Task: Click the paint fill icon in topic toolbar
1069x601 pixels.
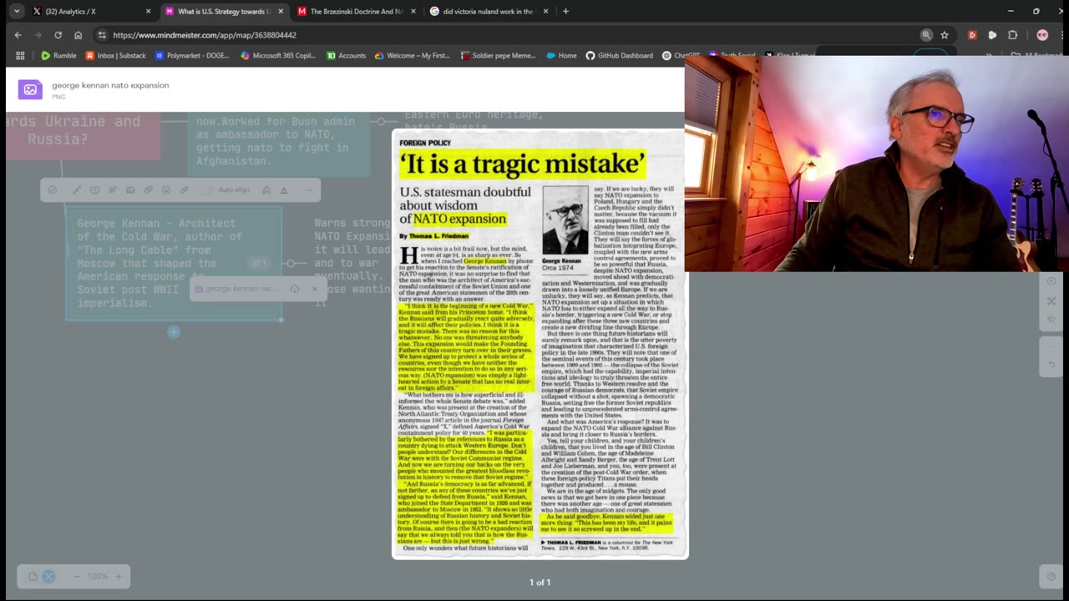Action: [266, 190]
